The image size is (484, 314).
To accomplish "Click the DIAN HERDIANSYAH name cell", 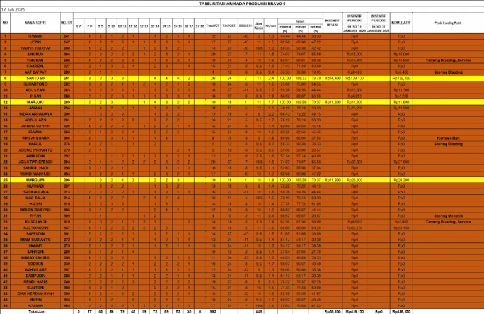I will click(x=35, y=294).
